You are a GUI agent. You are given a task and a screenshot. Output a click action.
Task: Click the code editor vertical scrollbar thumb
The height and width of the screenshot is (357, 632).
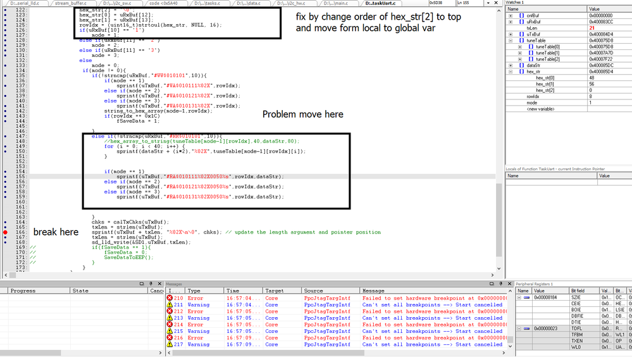[499, 220]
